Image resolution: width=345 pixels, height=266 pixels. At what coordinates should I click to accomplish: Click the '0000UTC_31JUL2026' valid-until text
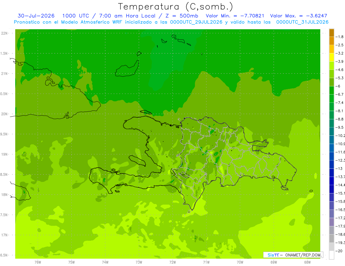pyautogui.click(x=302, y=22)
